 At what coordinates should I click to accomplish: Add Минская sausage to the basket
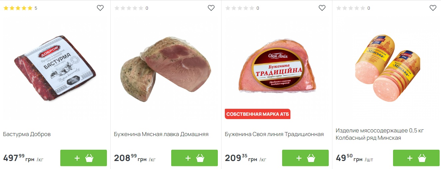[x=416, y=158]
